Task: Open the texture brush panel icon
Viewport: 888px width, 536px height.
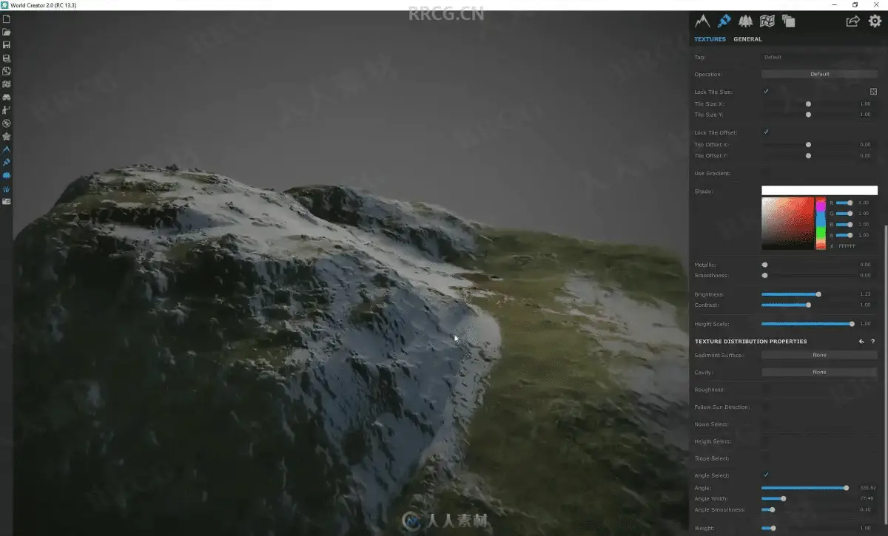Action: point(724,21)
